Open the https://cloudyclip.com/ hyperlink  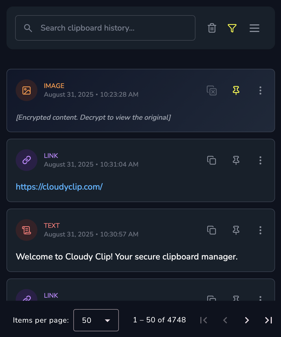click(59, 187)
